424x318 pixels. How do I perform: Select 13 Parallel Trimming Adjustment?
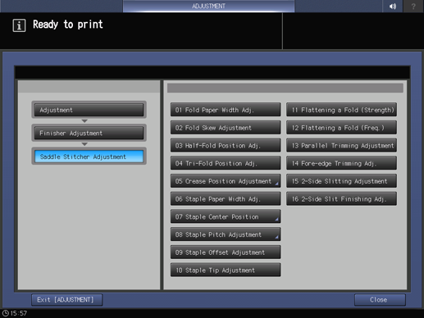point(341,145)
